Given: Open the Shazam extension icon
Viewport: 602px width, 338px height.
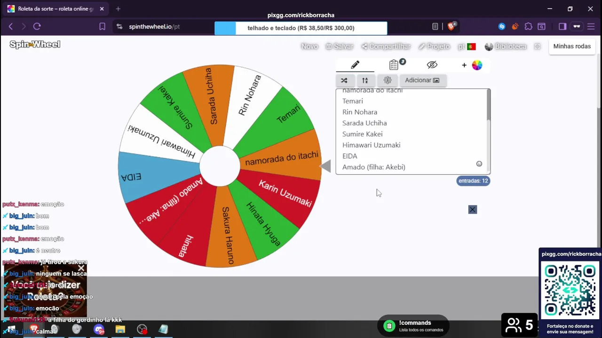Looking at the screenshot, I should coord(502,27).
